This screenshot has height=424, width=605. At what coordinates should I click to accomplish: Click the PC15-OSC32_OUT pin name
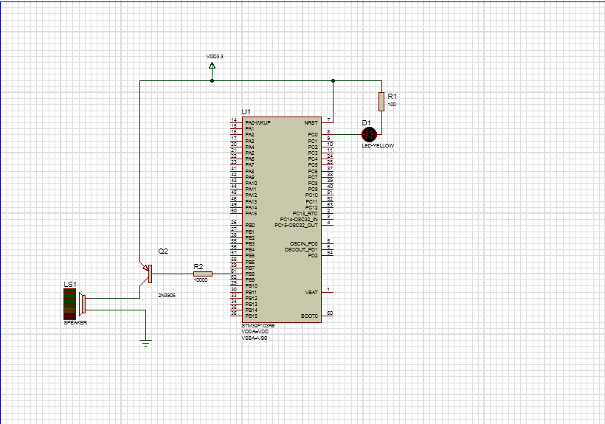pyautogui.click(x=297, y=225)
